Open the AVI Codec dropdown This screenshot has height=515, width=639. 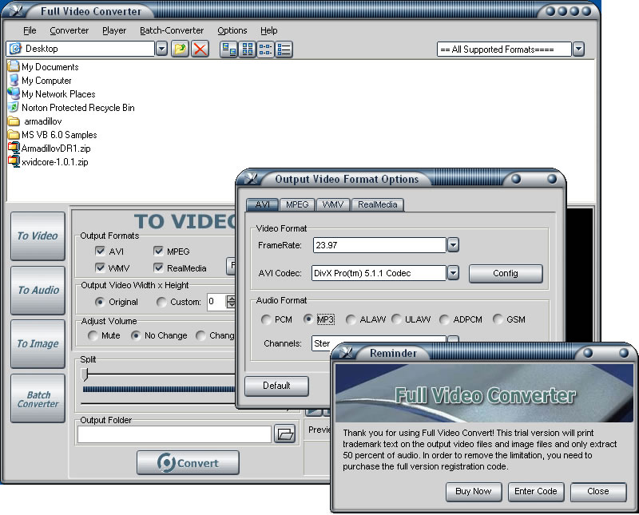coord(453,272)
